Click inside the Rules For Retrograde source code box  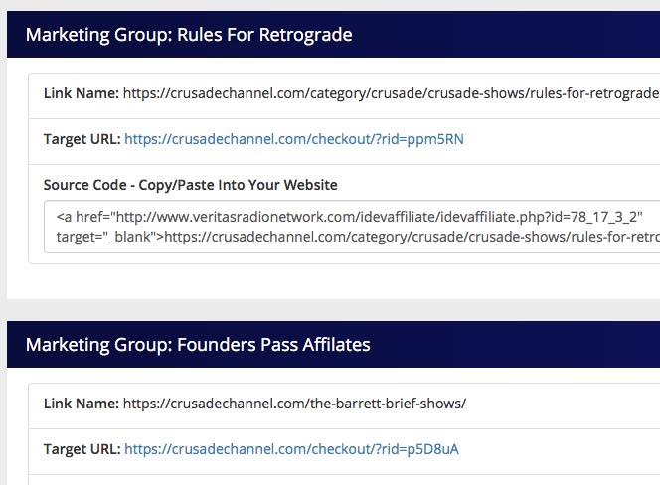352,227
